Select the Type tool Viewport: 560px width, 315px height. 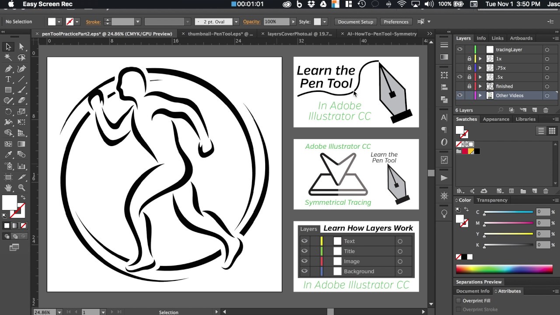click(8, 79)
